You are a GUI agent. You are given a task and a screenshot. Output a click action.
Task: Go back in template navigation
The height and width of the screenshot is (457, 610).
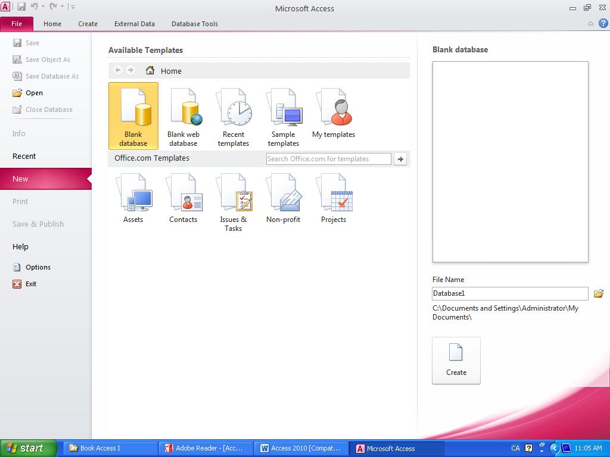coord(118,70)
